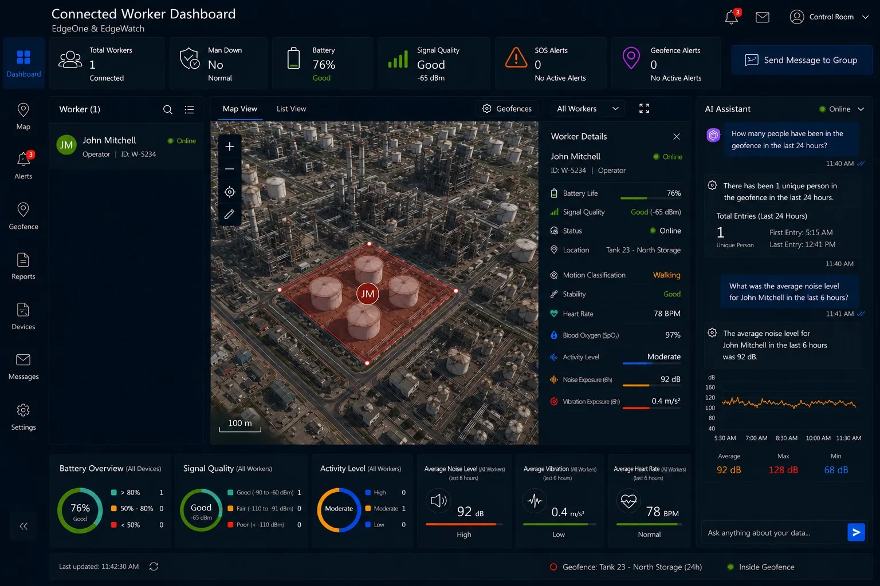Toggle fullscreen map view icon

[645, 109]
